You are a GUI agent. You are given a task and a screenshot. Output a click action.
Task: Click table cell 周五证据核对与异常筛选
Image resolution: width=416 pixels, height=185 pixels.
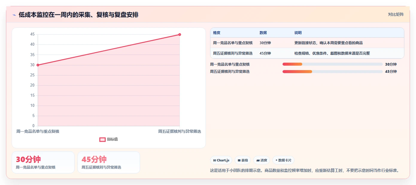coord(233,53)
